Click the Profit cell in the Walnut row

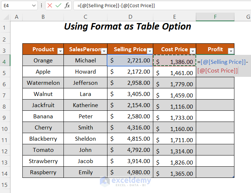(x=215, y=94)
